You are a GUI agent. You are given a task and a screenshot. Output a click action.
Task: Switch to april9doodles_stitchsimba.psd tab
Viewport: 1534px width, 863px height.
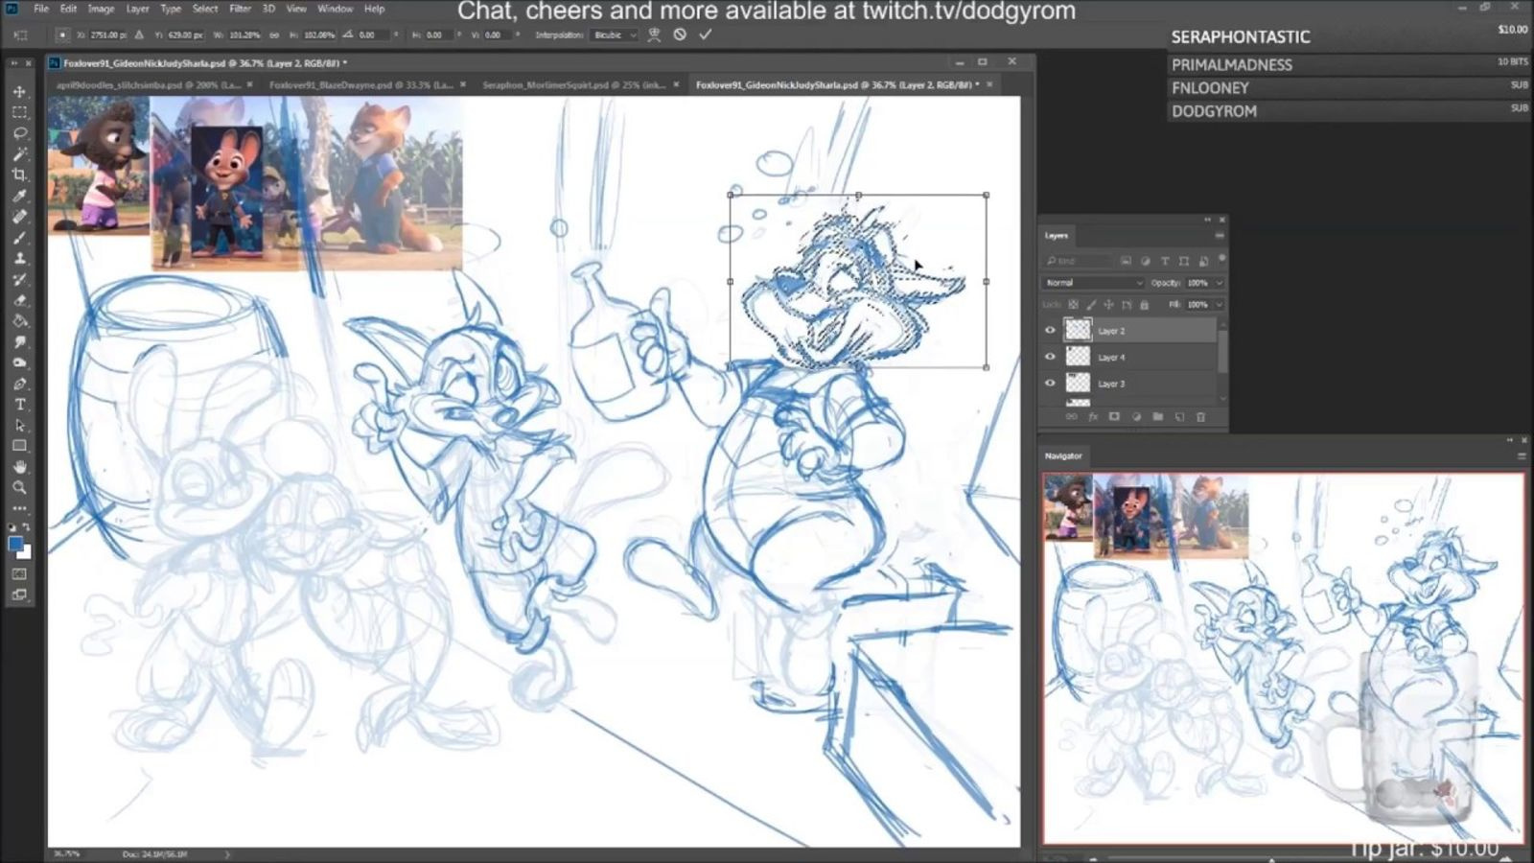point(148,84)
